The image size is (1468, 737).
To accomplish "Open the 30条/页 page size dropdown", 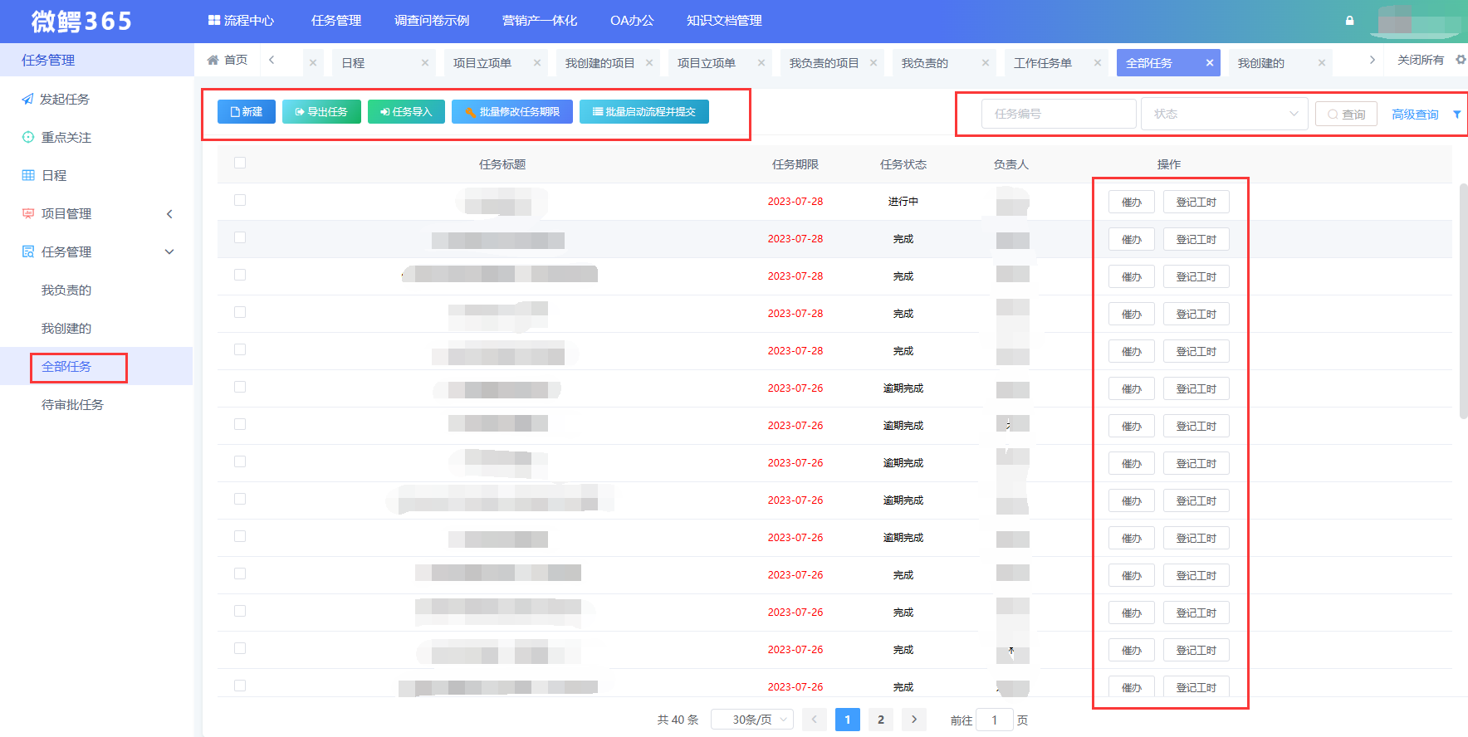I will [x=752, y=720].
